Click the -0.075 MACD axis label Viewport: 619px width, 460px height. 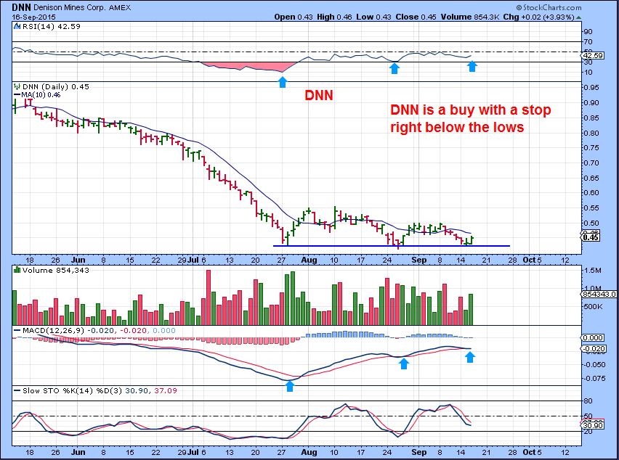(x=594, y=379)
